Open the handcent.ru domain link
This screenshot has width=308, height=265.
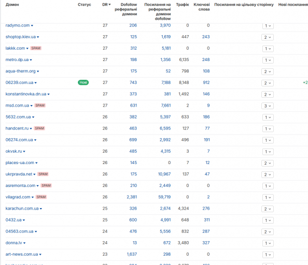coord(17,128)
